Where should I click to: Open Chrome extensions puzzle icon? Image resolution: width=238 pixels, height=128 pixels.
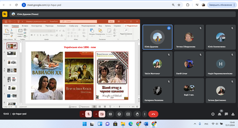[188, 5]
